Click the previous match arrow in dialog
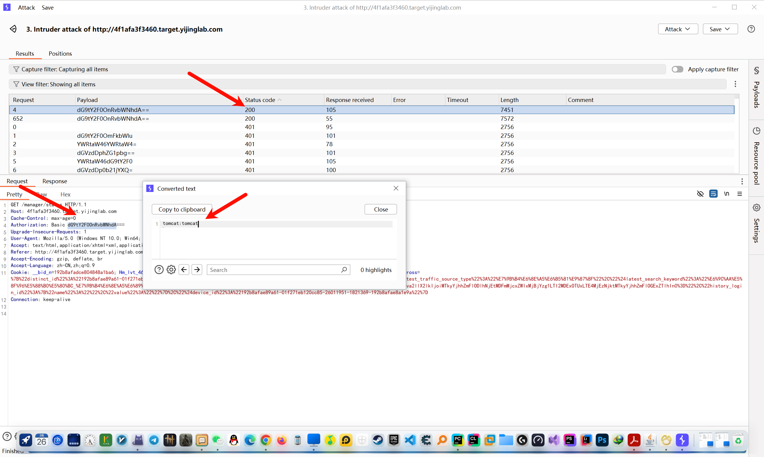Image resolution: width=764 pixels, height=457 pixels. click(x=184, y=270)
